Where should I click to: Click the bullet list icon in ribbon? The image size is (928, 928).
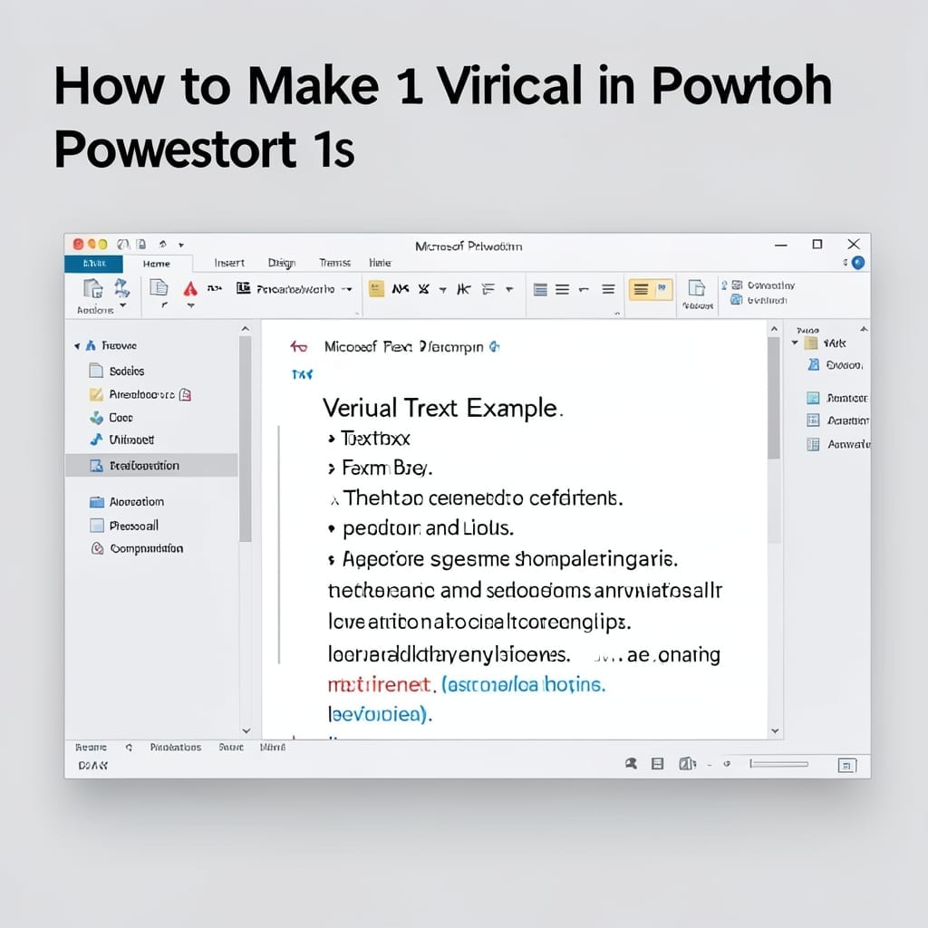[x=488, y=289]
